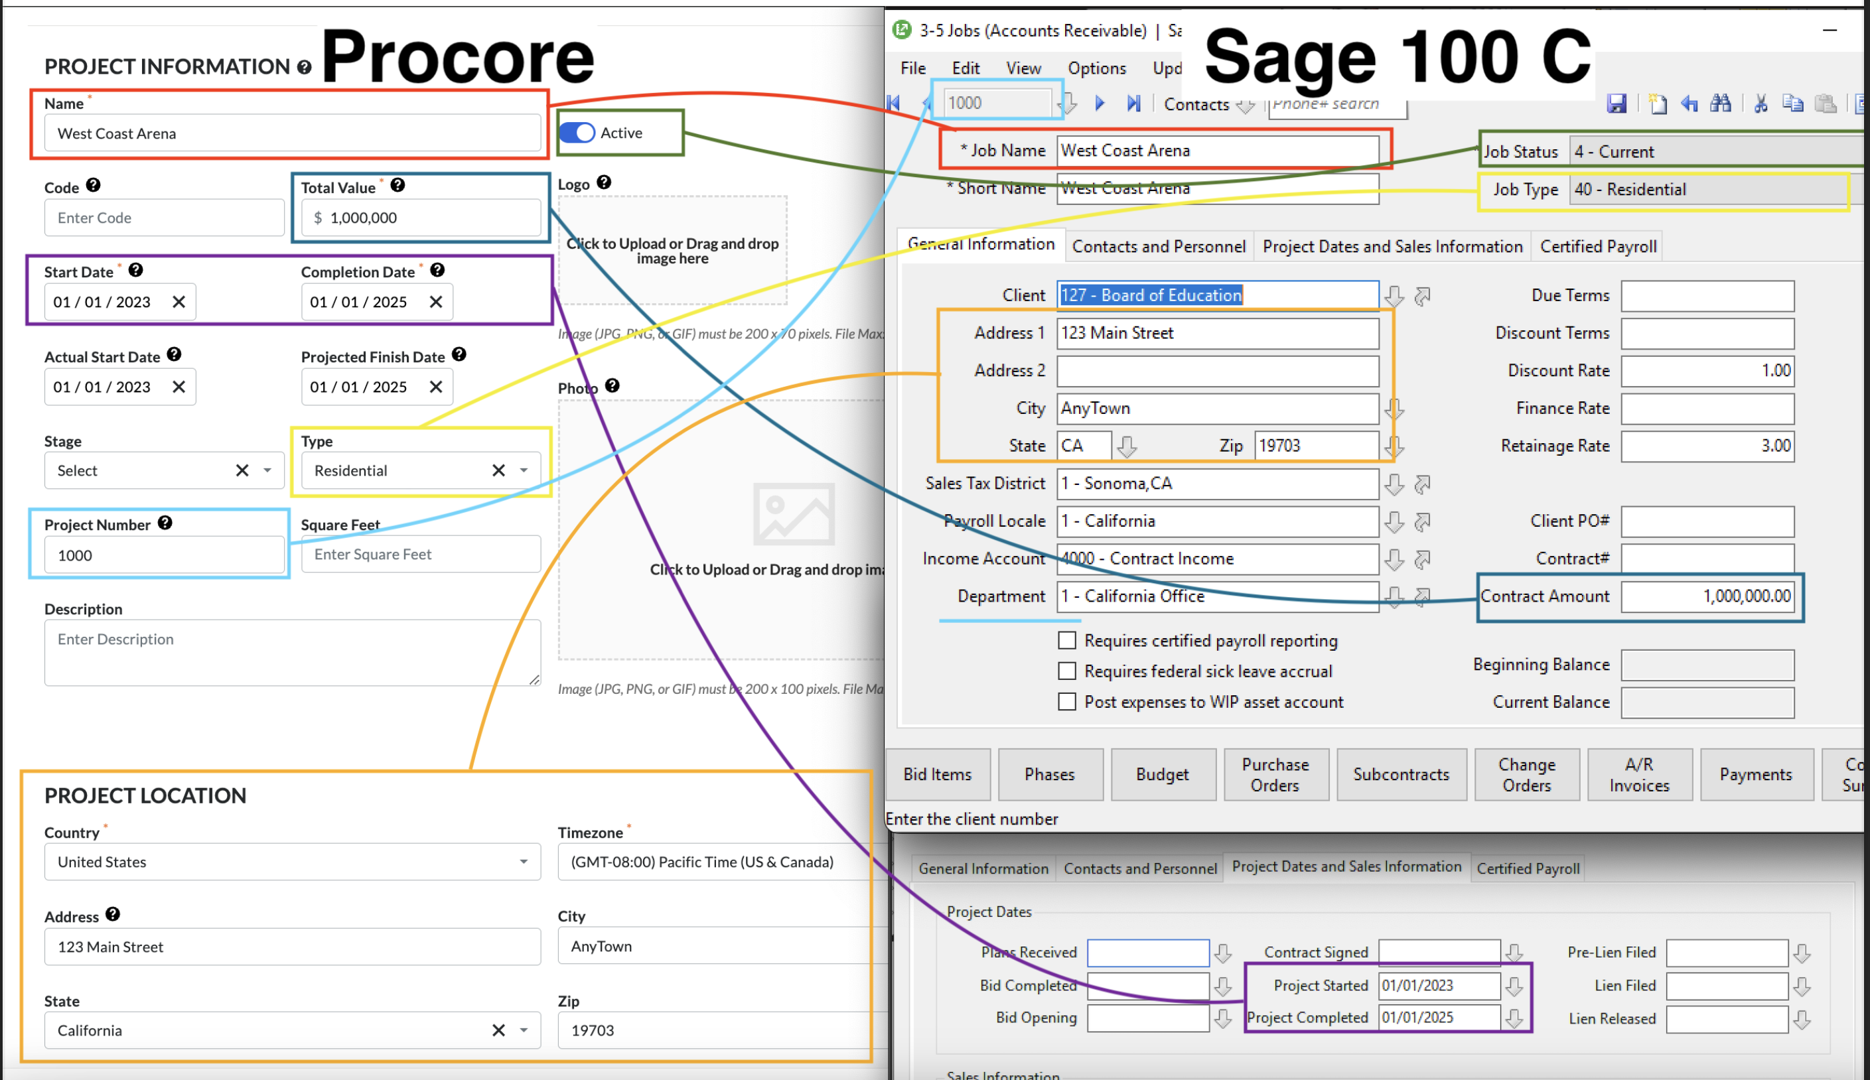Open the Timezone Pacific Time dropdown

click(x=722, y=862)
